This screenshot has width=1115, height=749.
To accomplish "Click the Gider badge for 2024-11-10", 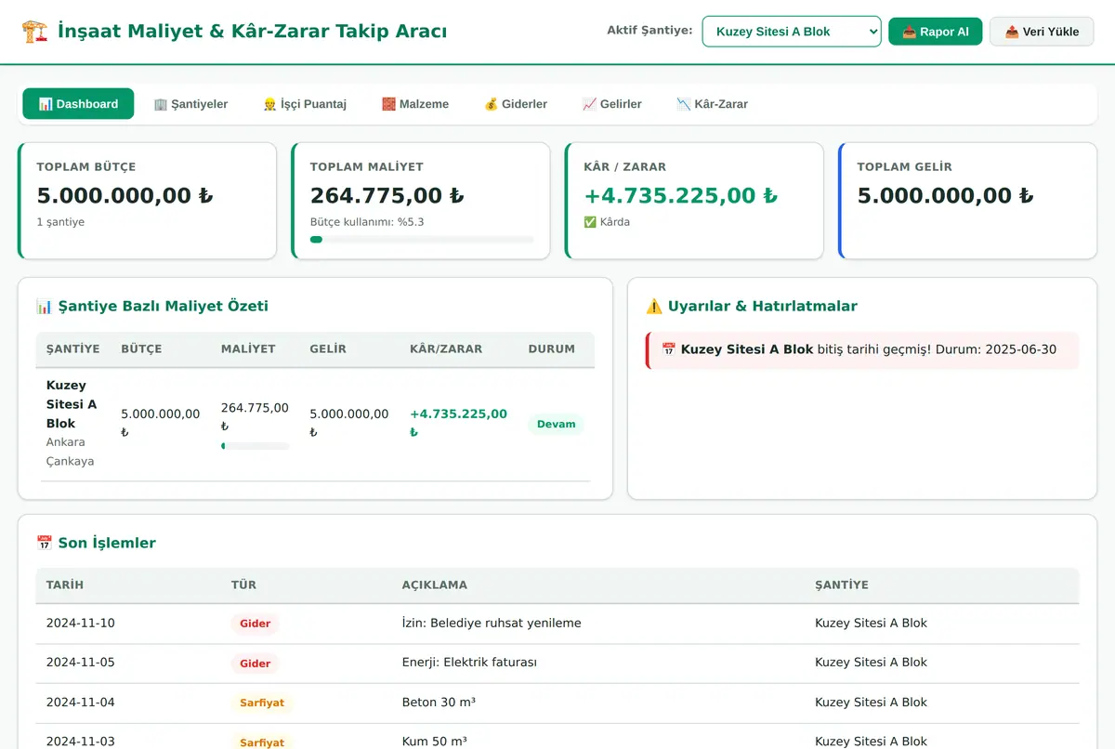I will click(x=255, y=624).
